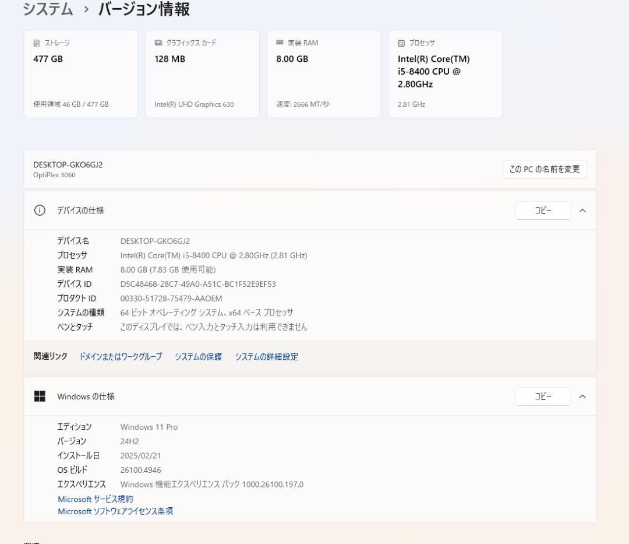Copy Windows specifications with コピー button

click(x=542, y=396)
